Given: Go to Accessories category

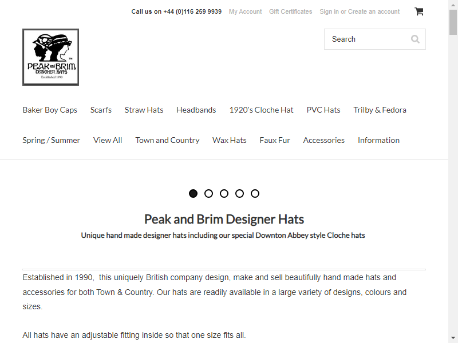Looking at the screenshot, I should (x=323, y=140).
